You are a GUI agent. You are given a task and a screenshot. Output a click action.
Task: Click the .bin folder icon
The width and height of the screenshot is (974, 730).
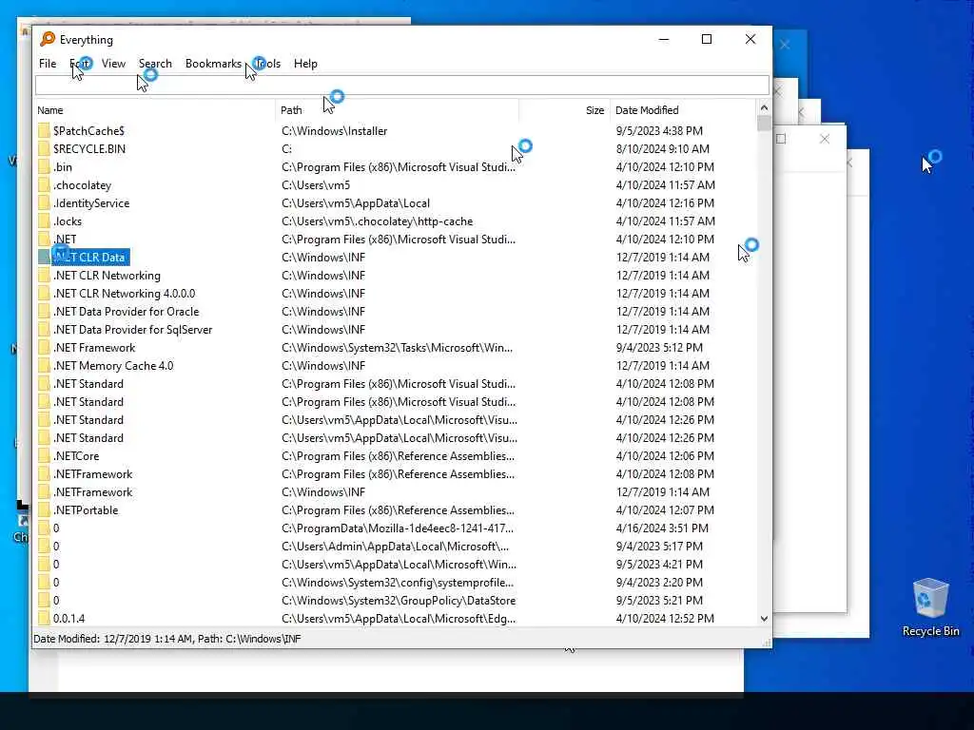pos(44,167)
